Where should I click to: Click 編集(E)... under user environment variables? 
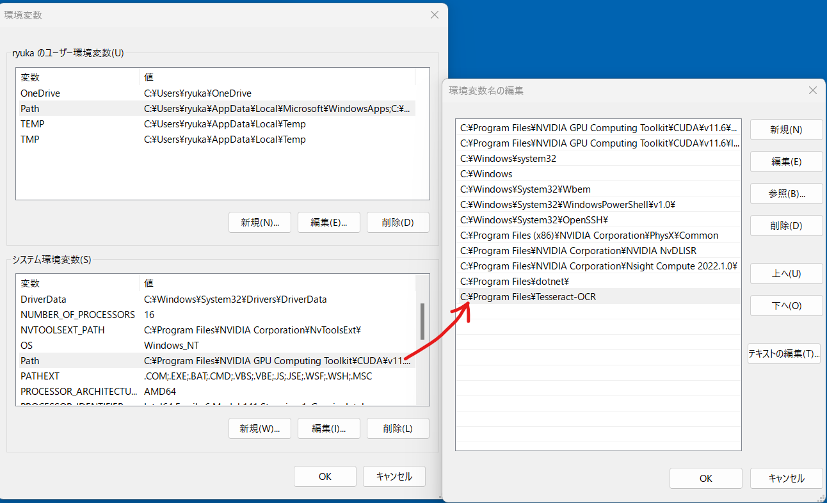[x=328, y=222]
